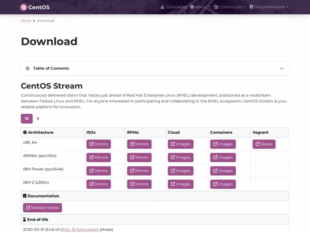The height and width of the screenshot is (233, 310).
Task: Open IBM Z Containers Images
Action: 223,184
